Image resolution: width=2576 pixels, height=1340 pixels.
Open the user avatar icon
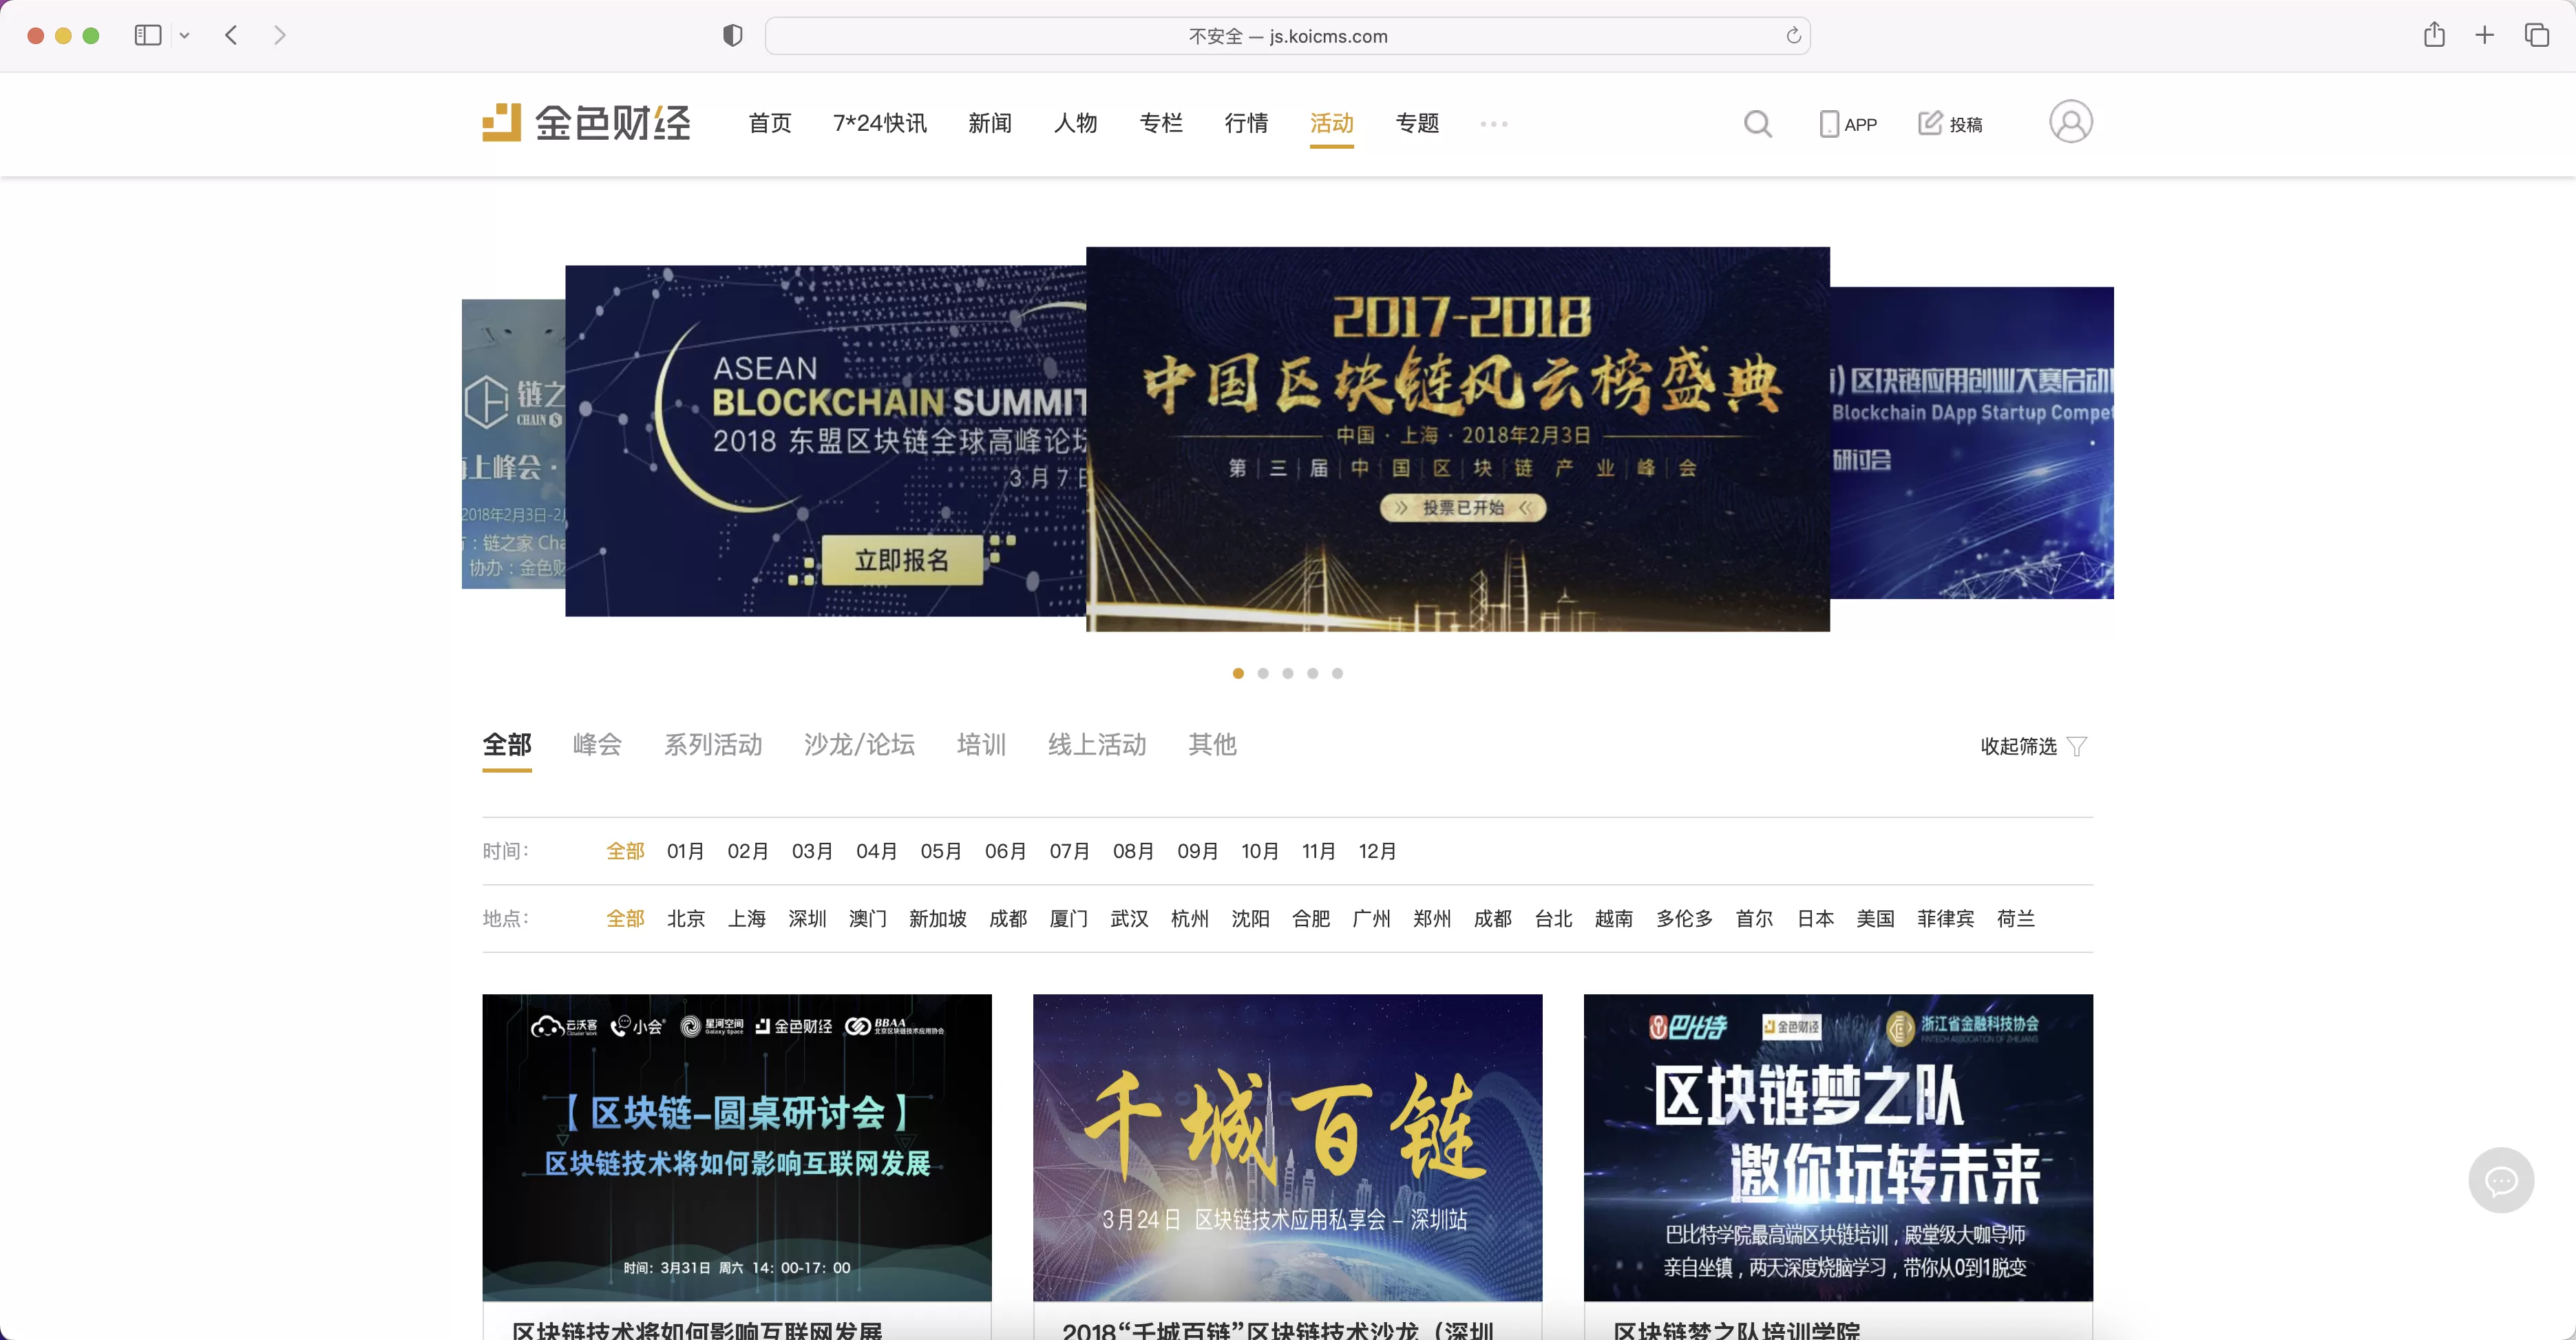2070,122
